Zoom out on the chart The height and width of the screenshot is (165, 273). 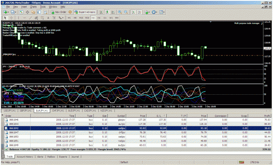pos(126,12)
